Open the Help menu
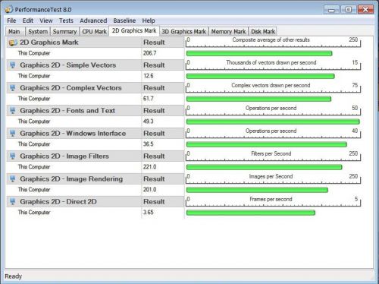379x284 pixels. pos(149,21)
